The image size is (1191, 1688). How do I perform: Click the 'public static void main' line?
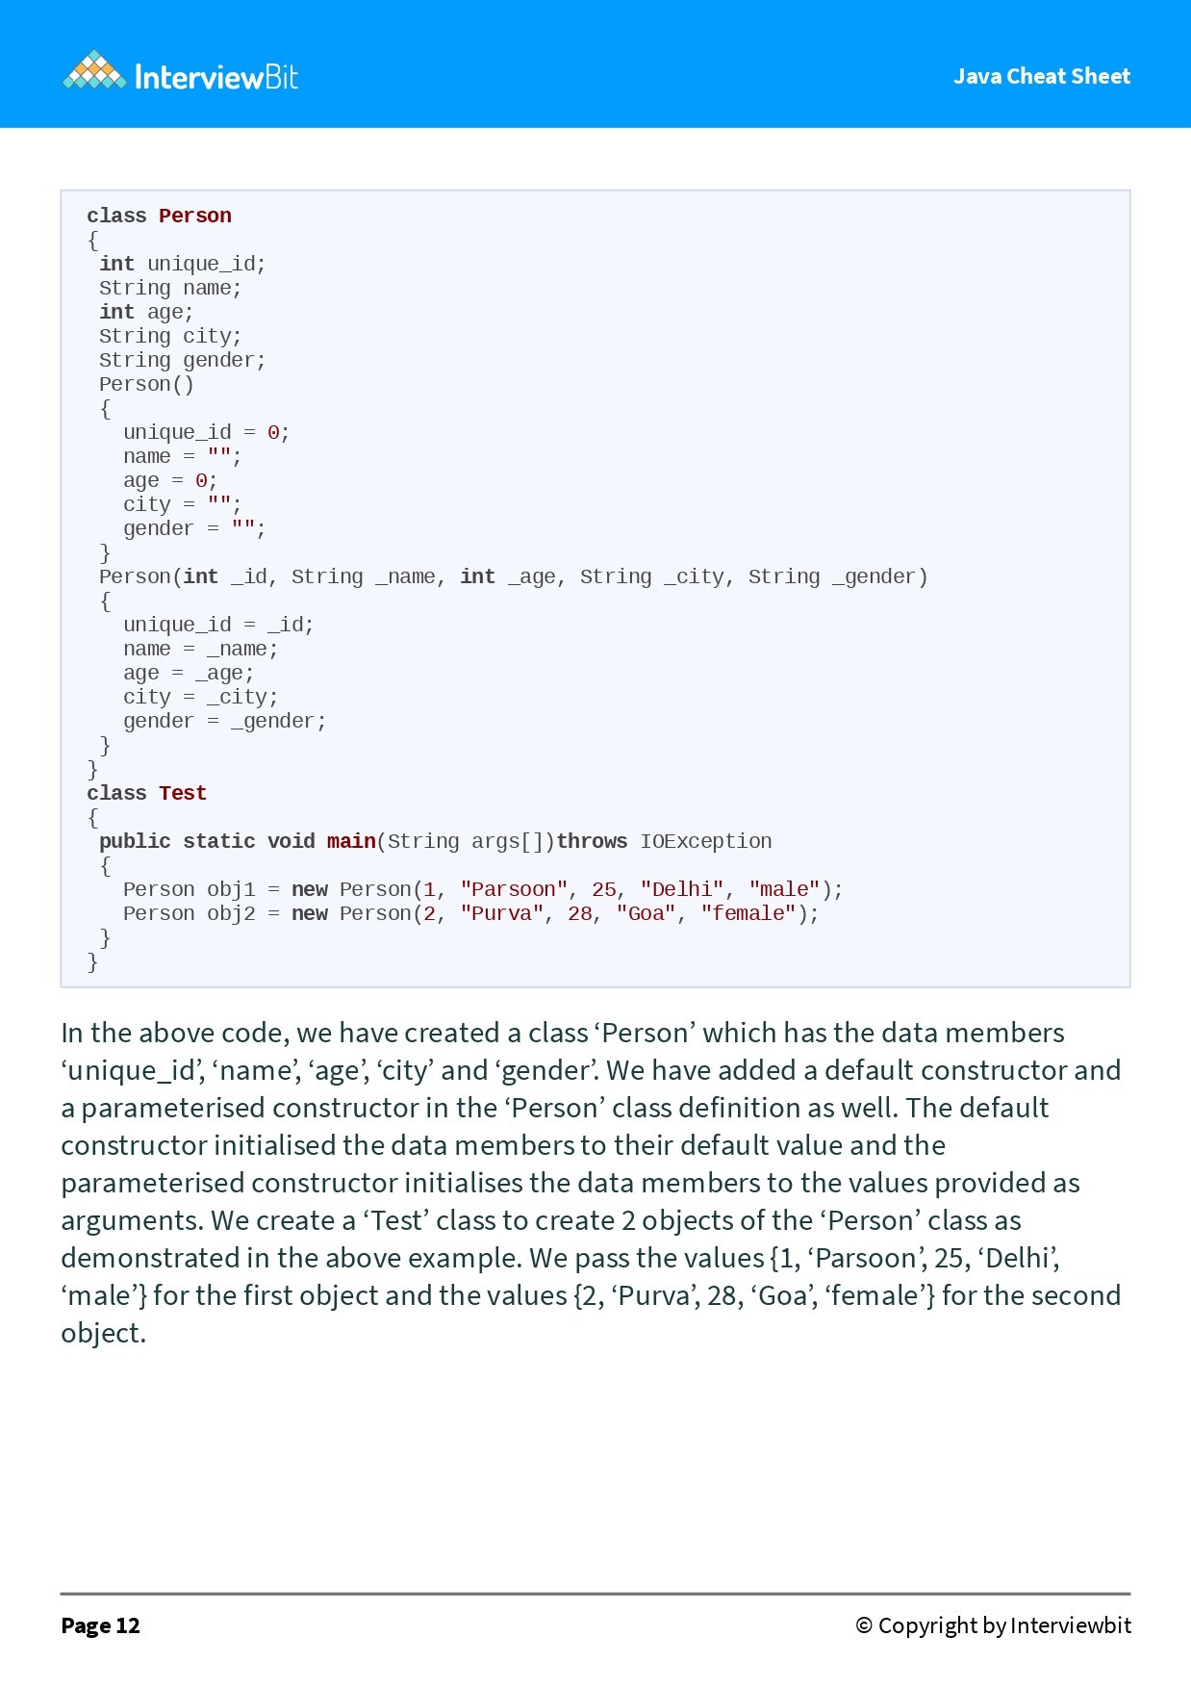[436, 841]
